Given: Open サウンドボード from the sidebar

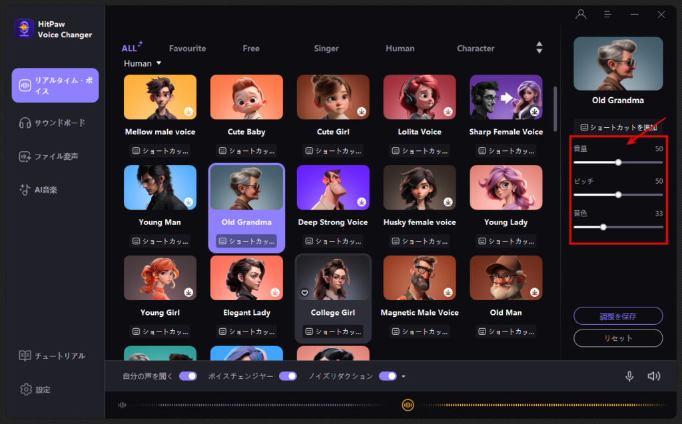Looking at the screenshot, I should pos(53,122).
